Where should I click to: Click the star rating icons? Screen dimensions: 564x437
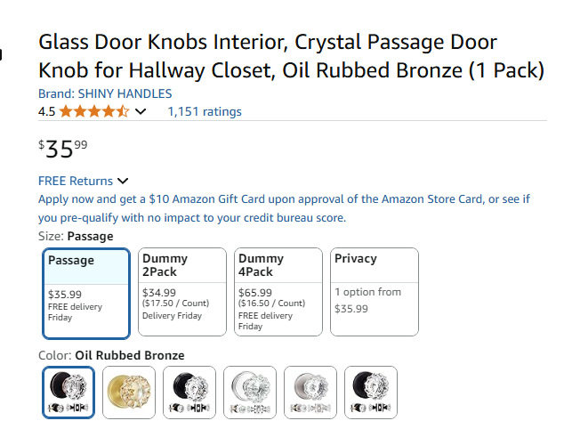[94, 111]
